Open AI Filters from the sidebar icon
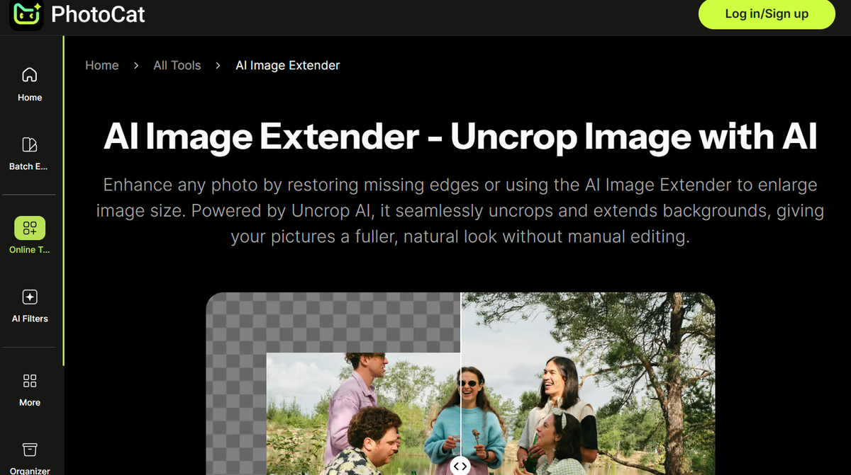 (29, 296)
